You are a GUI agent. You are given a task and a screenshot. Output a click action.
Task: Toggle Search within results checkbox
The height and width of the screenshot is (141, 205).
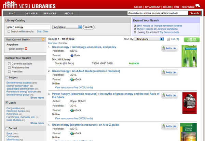coord(9,31)
